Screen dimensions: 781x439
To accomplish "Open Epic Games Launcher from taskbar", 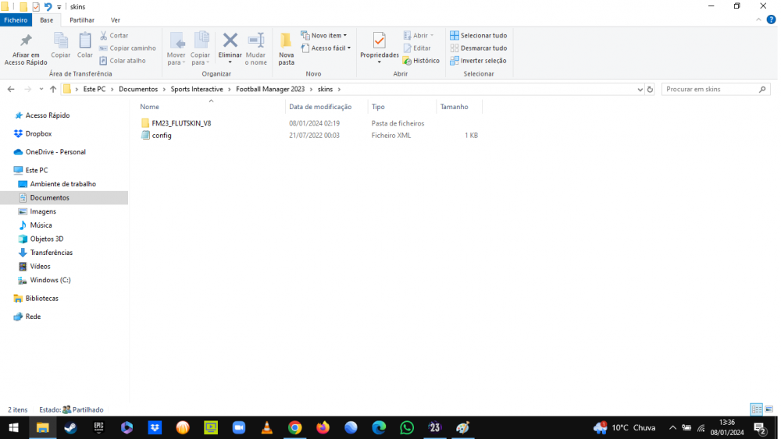I will pos(98,427).
